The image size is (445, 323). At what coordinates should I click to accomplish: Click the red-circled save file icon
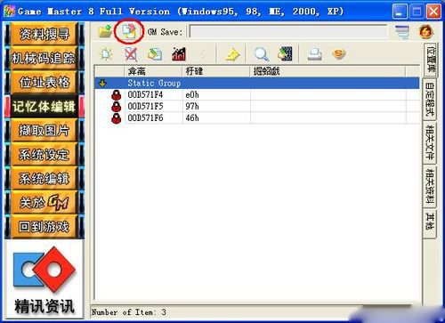(x=129, y=31)
